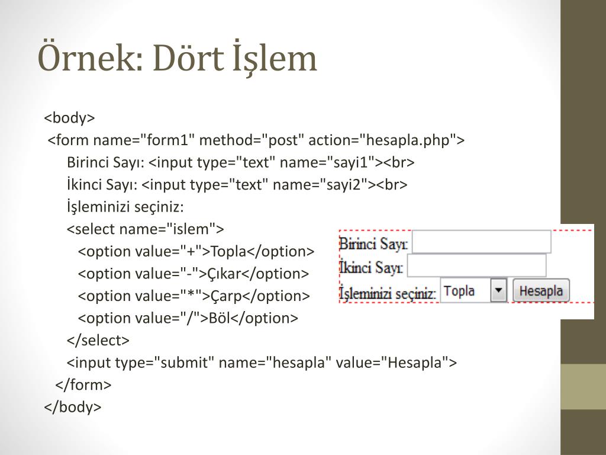The width and height of the screenshot is (606, 455).
Task: Click the option line containing Topla
Action: (x=196, y=251)
